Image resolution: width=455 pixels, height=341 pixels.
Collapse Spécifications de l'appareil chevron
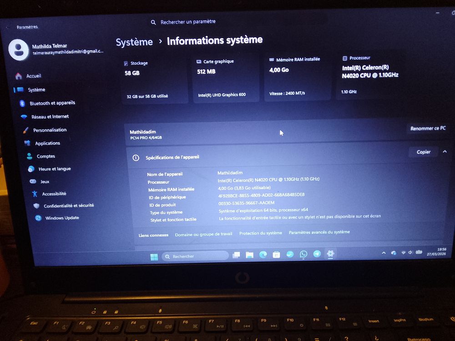(x=445, y=152)
